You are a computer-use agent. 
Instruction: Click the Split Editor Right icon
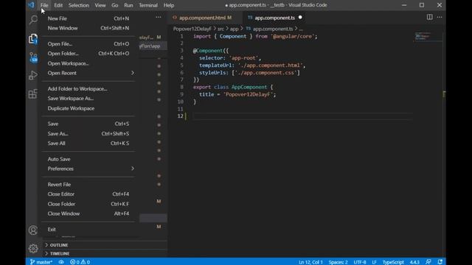coord(429,17)
